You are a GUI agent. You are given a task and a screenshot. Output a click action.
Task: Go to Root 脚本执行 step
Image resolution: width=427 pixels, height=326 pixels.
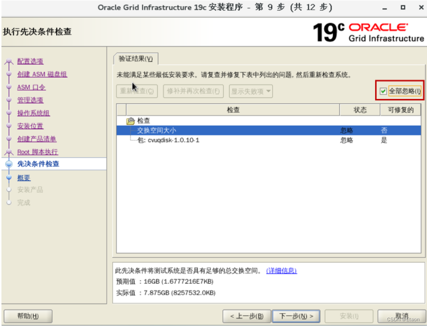38,152
